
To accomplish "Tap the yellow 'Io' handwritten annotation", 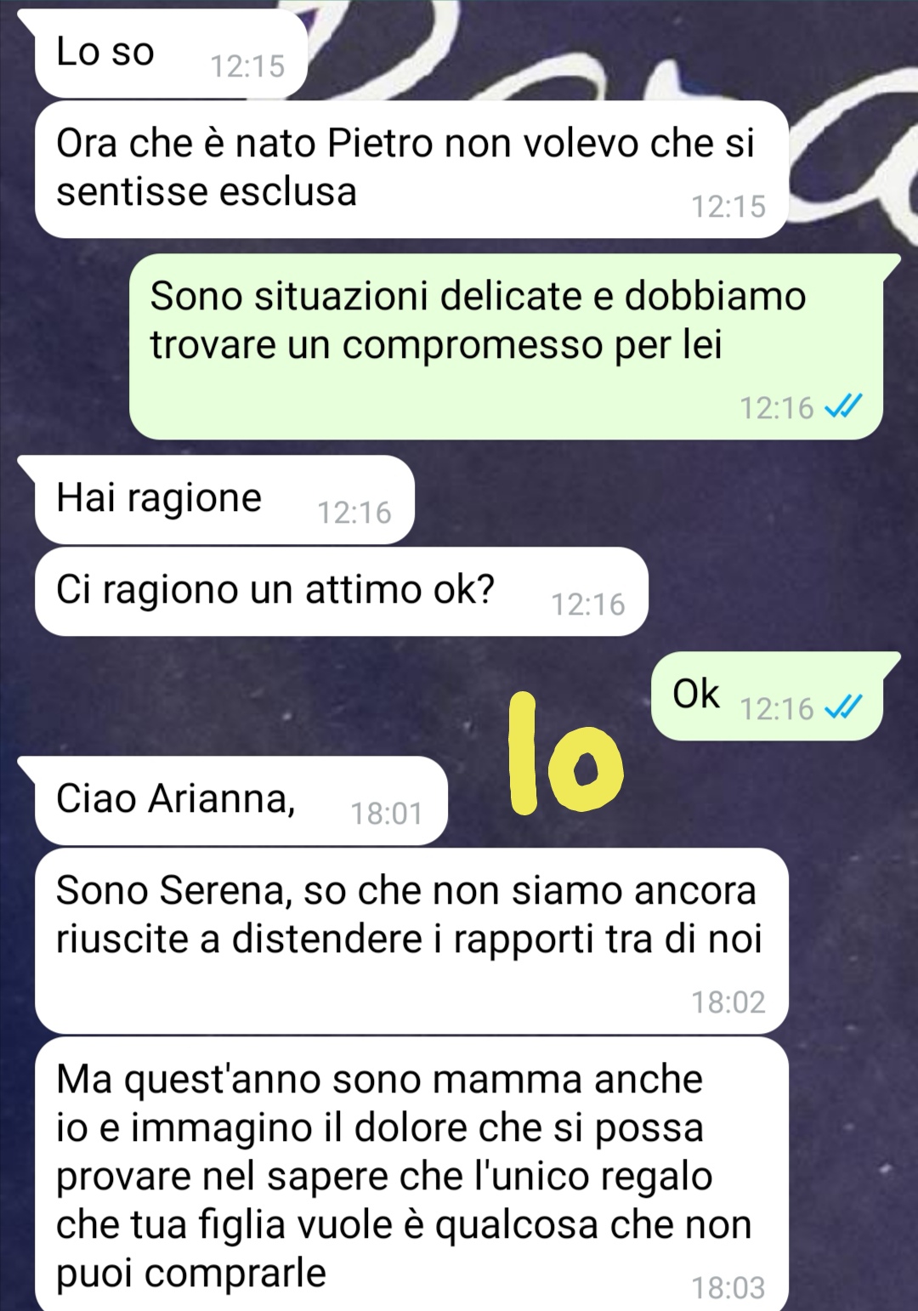I will (564, 753).
